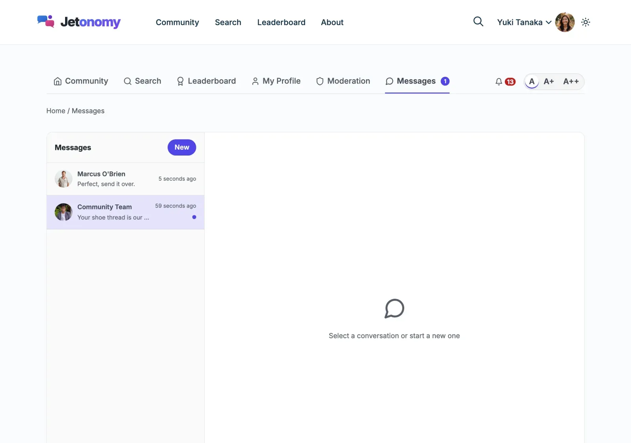Open search via magnifier icon in header
Image resolution: width=631 pixels, height=443 pixels.
click(478, 21)
